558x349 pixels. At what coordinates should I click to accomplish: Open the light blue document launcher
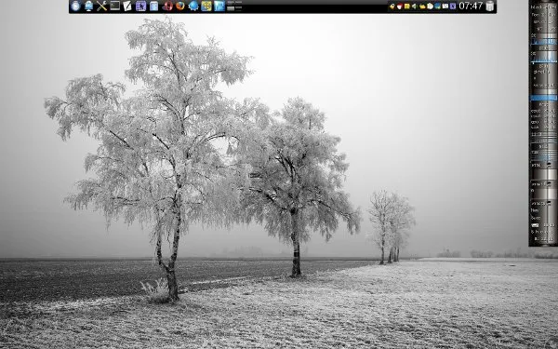tap(153, 6)
